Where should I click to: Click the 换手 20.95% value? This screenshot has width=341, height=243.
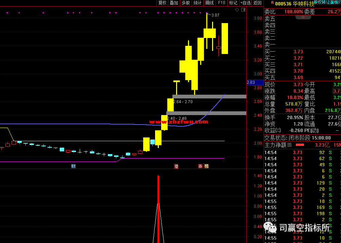pyautogui.click(x=295, y=118)
